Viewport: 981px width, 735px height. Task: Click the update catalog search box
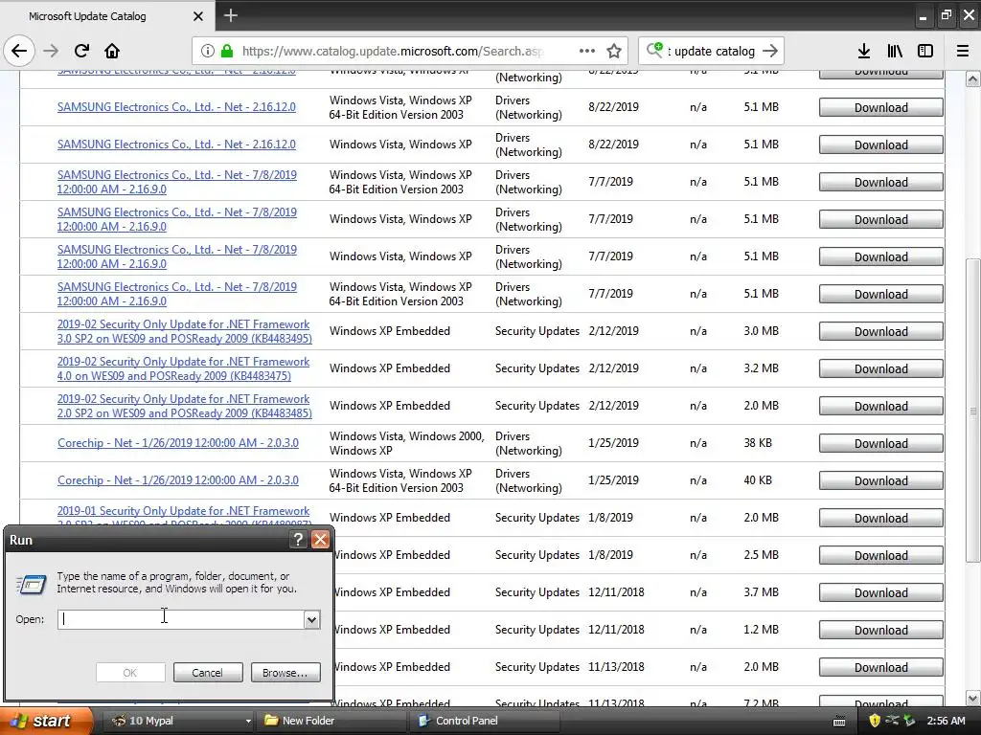712,52
